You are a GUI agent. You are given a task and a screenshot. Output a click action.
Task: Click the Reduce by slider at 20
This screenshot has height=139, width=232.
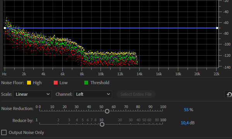[120, 124]
